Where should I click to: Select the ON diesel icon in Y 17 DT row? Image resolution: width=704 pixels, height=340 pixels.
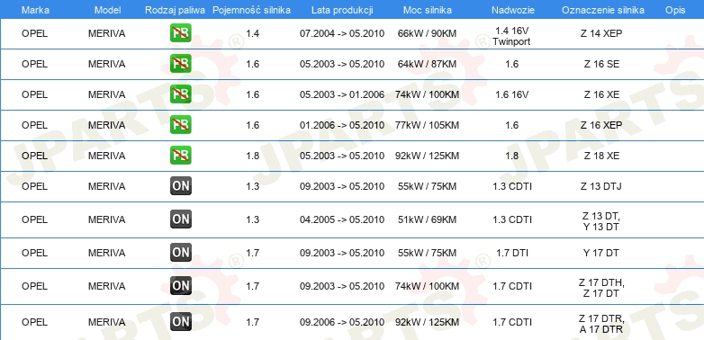pos(181,253)
